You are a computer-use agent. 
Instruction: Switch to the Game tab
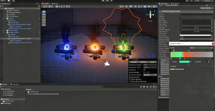point(55,4)
